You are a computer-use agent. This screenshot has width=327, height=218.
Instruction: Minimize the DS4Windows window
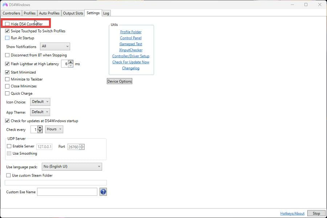click(x=292, y=5)
